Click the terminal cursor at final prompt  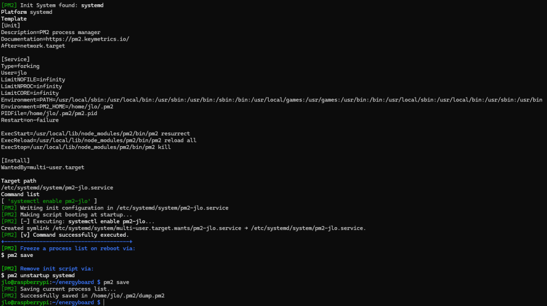[x=104, y=302]
